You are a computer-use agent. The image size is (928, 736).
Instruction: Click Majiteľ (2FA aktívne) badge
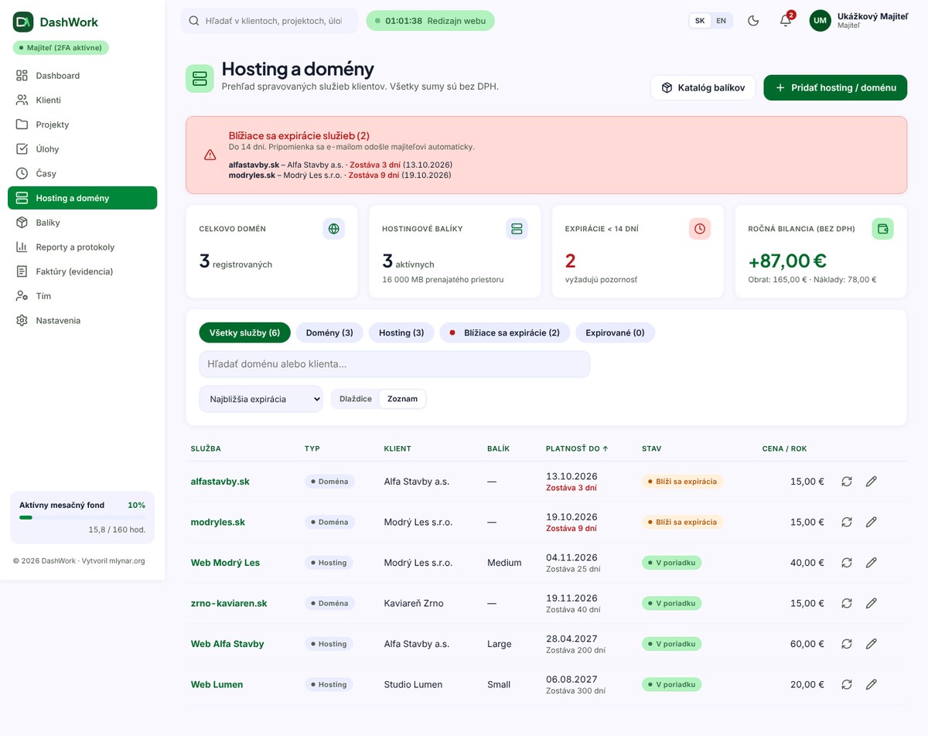tap(62, 47)
